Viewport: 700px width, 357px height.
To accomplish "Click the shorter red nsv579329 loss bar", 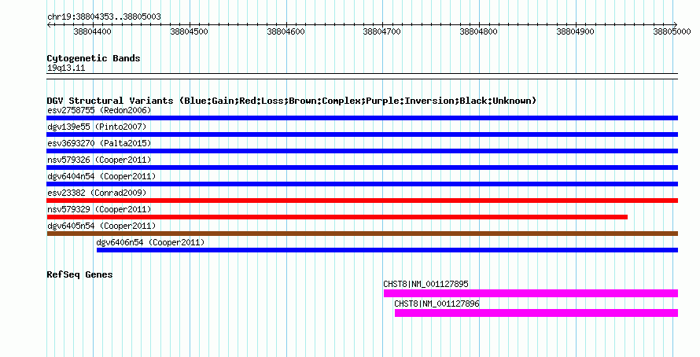I will (337, 217).
